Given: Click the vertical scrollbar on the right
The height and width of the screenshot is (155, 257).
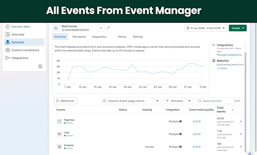Looking at the screenshot, I should tap(245, 102).
